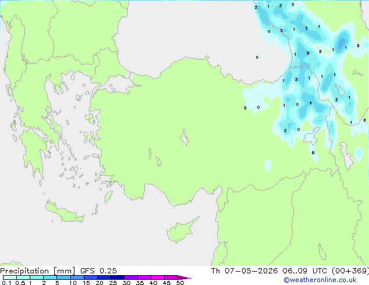Screen dimensions: 369x285
Task: Click the "0.1" legend scale label
Action: 6,283
